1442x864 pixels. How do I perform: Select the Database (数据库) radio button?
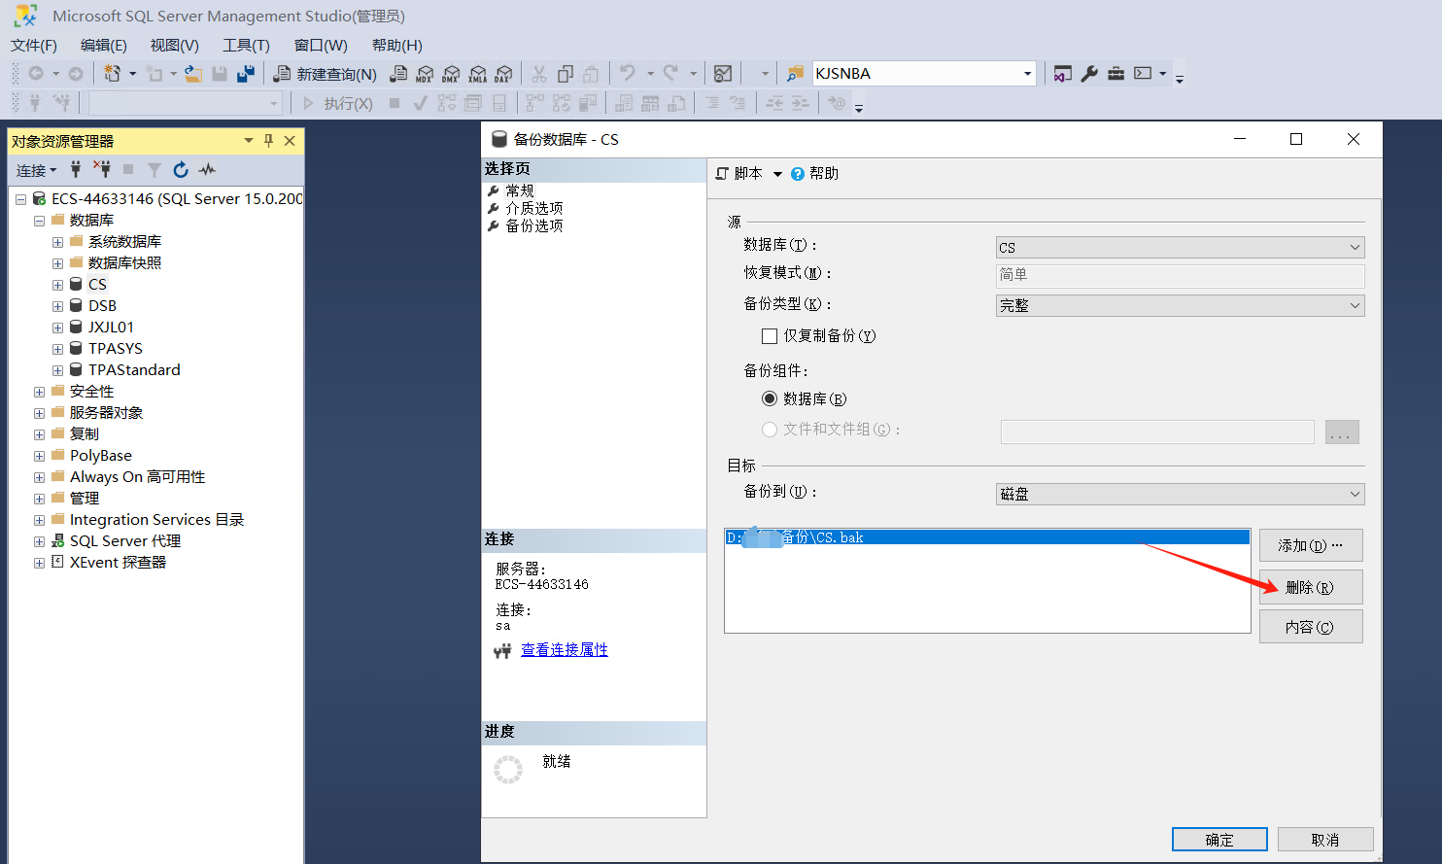tap(770, 398)
